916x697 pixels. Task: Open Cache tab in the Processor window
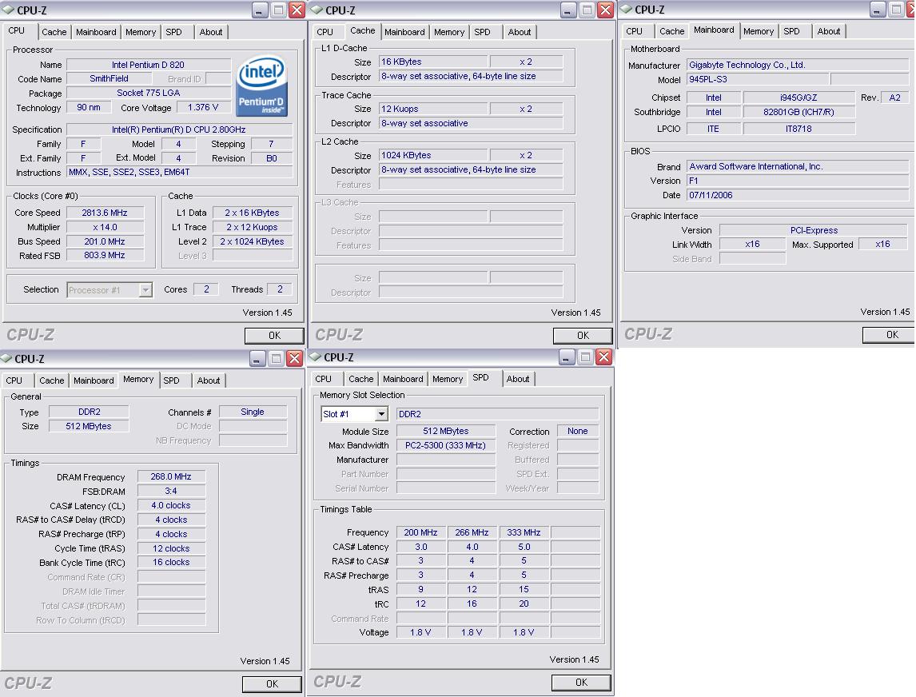54,32
